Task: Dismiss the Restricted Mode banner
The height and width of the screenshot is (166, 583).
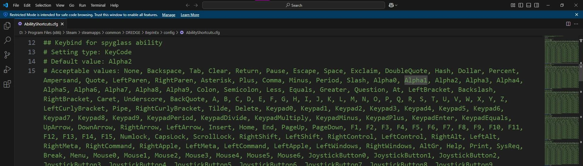Action: [x=577, y=15]
